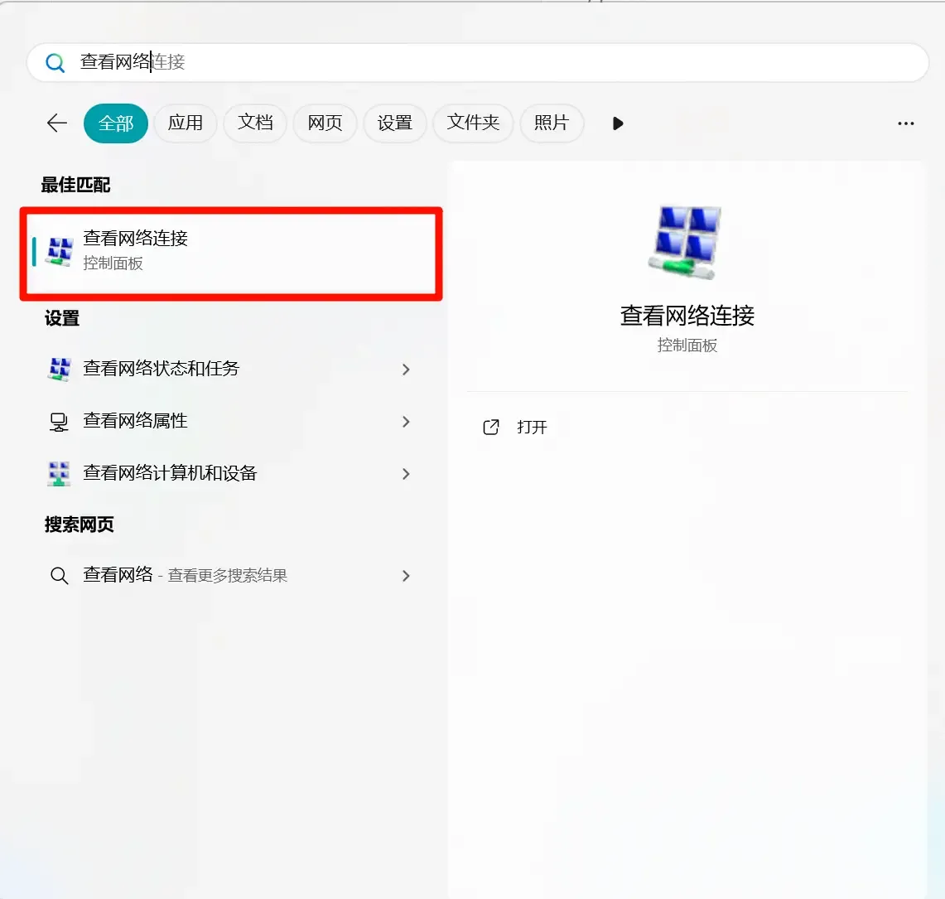Click the search magnifier icon in search box
945x899 pixels.
pyautogui.click(x=55, y=62)
